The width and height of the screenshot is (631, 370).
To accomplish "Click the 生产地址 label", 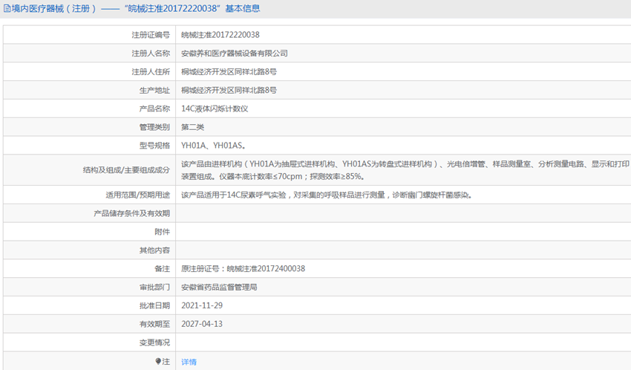I will click(154, 91).
